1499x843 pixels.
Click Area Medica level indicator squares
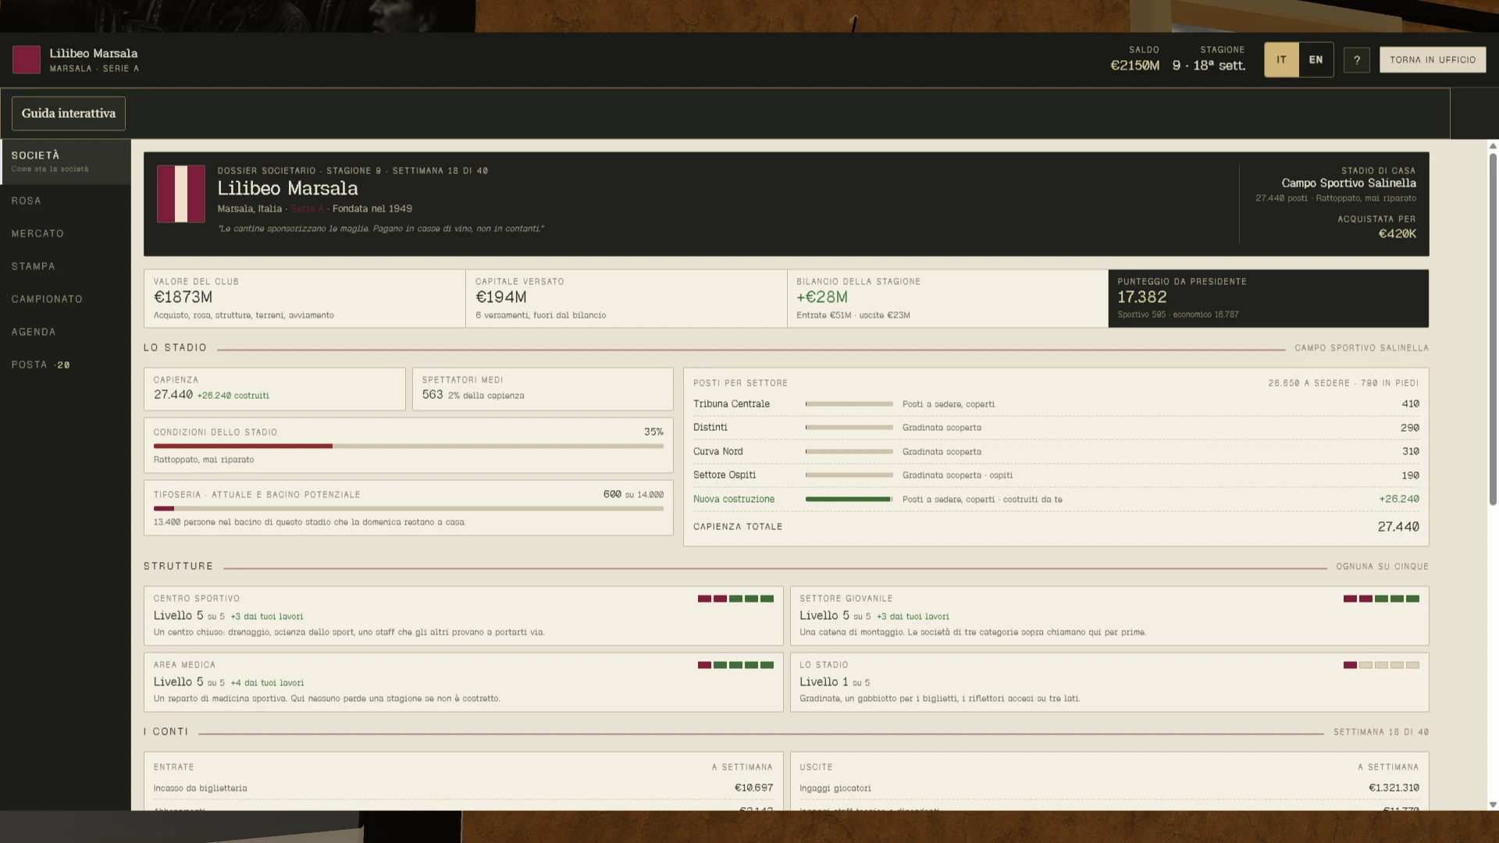pyautogui.click(x=735, y=665)
